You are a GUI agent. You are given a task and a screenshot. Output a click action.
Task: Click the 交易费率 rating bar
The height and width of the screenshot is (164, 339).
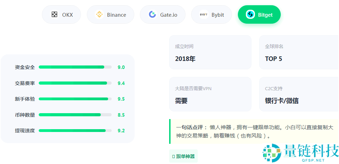tap(75, 83)
